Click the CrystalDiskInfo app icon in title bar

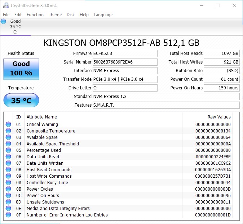(6, 5)
